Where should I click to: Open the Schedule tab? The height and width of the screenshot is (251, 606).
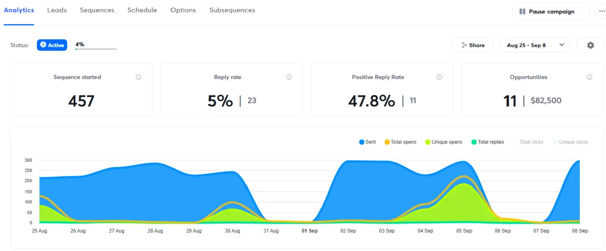[x=142, y=10]
